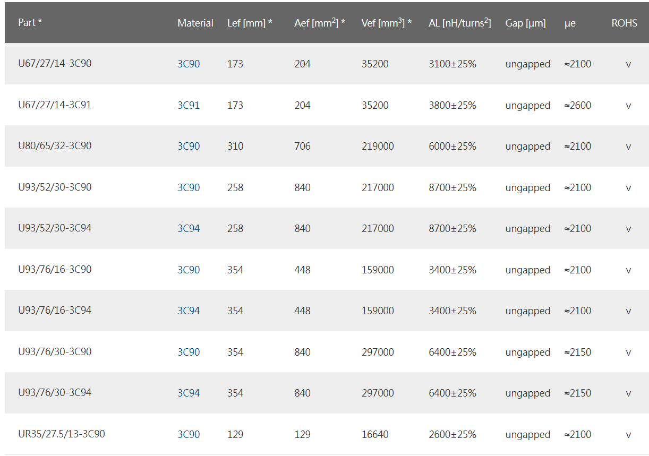The width and height of the screenshot is (649, 456).
Task: Select part name U93/52/30-3C94
Action: pyautogui.click(x=55, y=228)
